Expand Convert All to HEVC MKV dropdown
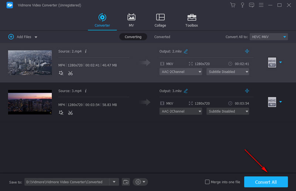The image size is (296, 191). coord(269,37)
